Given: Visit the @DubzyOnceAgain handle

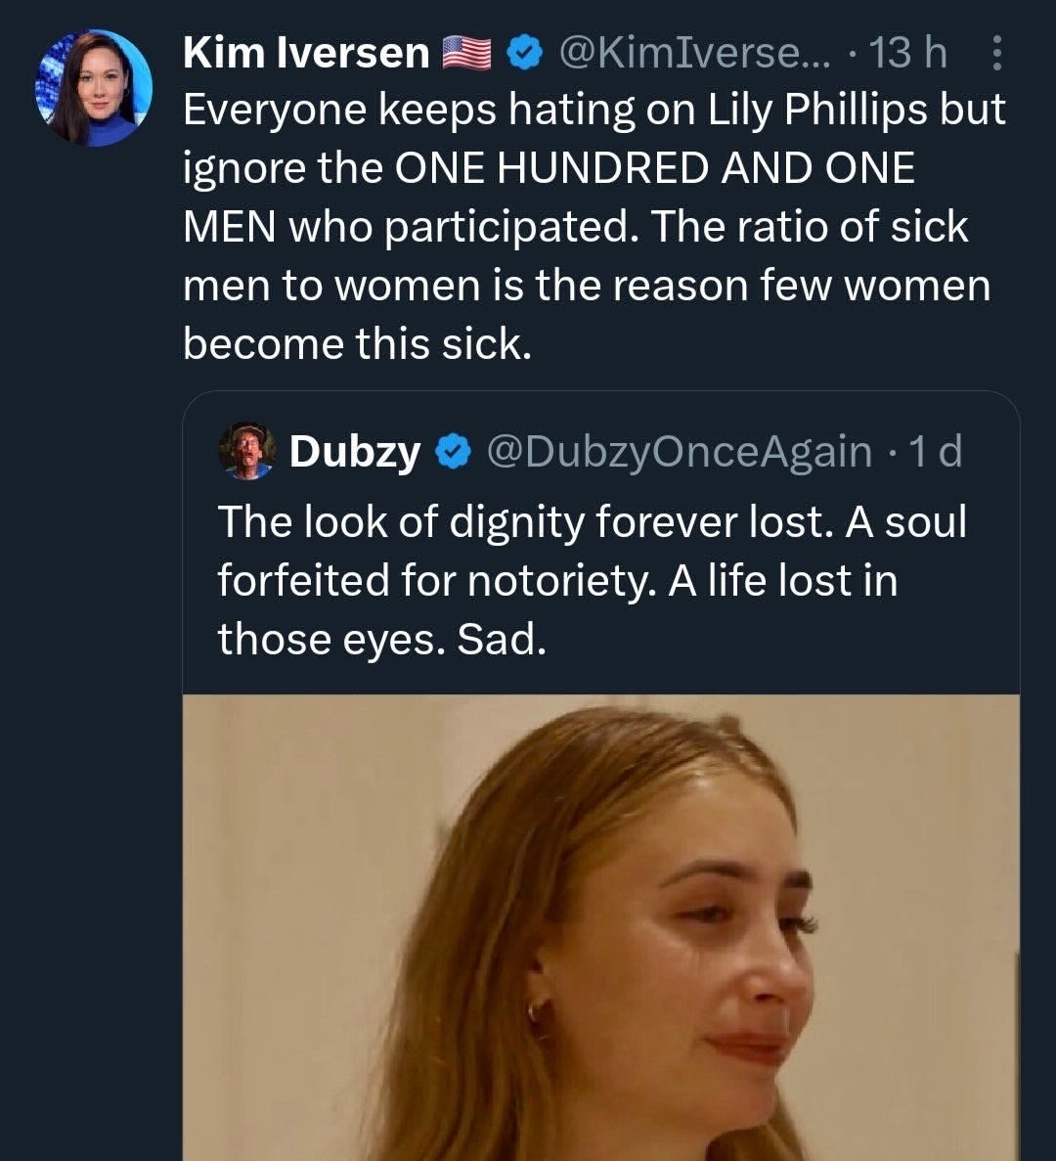Looking at the screenshot, I should pyautogui.click(x=678, y=452).
